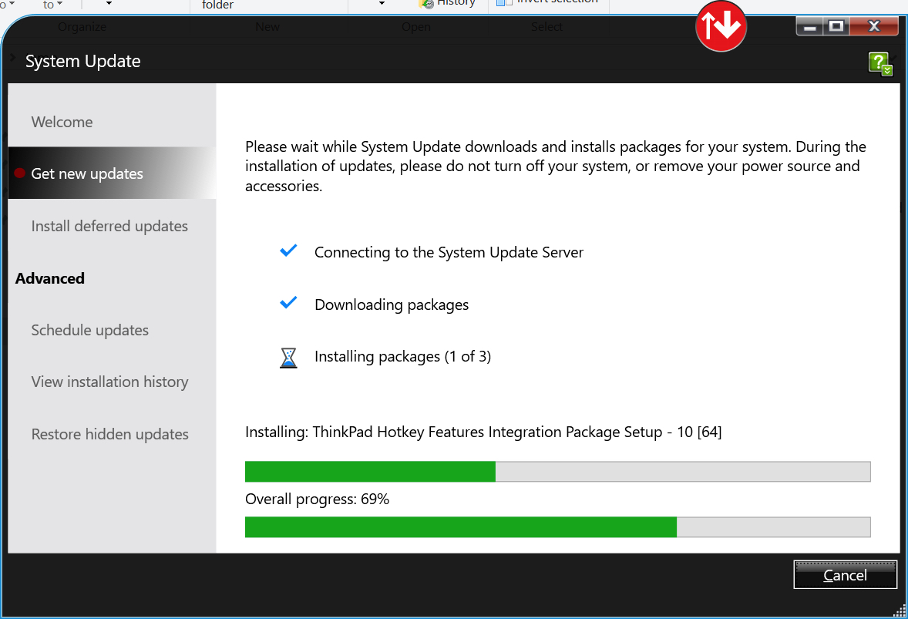Click the checkmark beside Connecting to Server step

[x=288, y=250]
